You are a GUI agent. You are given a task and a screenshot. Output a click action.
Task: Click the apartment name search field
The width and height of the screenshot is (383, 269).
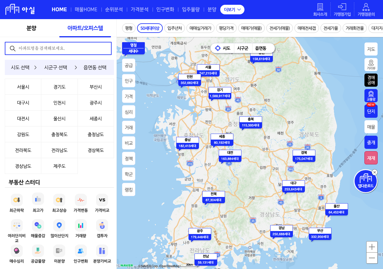tap(58, 48)
